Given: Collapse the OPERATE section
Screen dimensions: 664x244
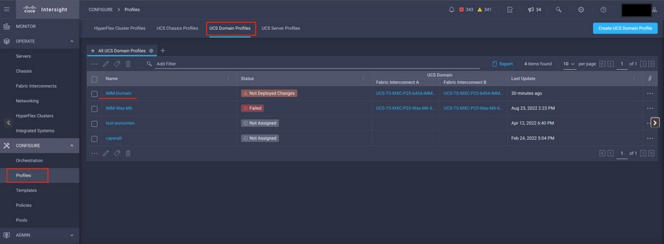Looking at the screenshot, I should click(x=72, y=41).
